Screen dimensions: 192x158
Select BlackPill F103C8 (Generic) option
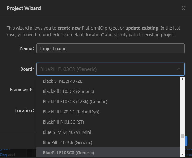tap(108, 91)
